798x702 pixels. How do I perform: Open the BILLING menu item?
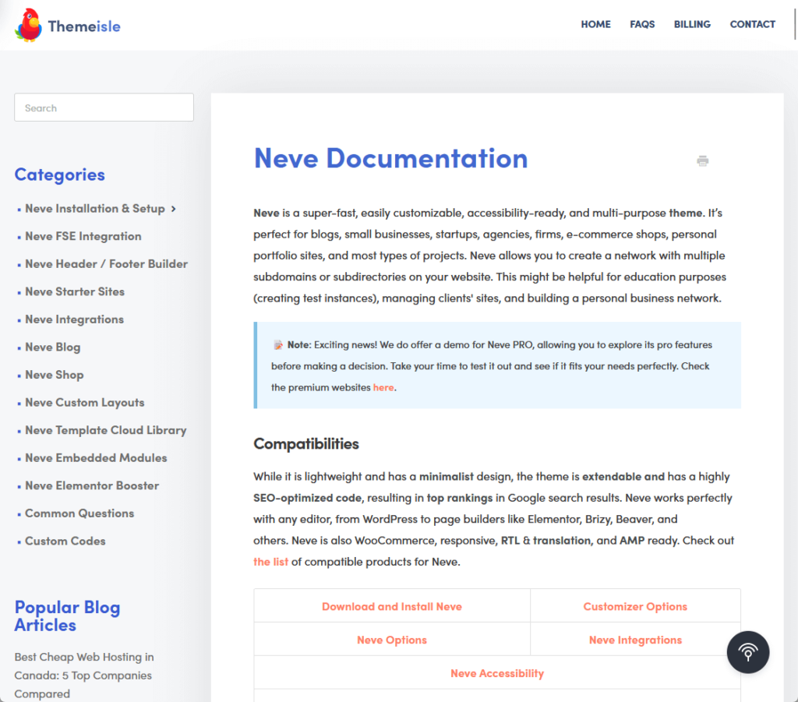tap(692, 24)
